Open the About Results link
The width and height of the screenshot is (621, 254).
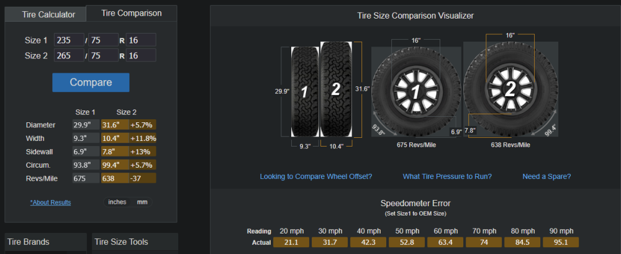[x=50, y=202]
